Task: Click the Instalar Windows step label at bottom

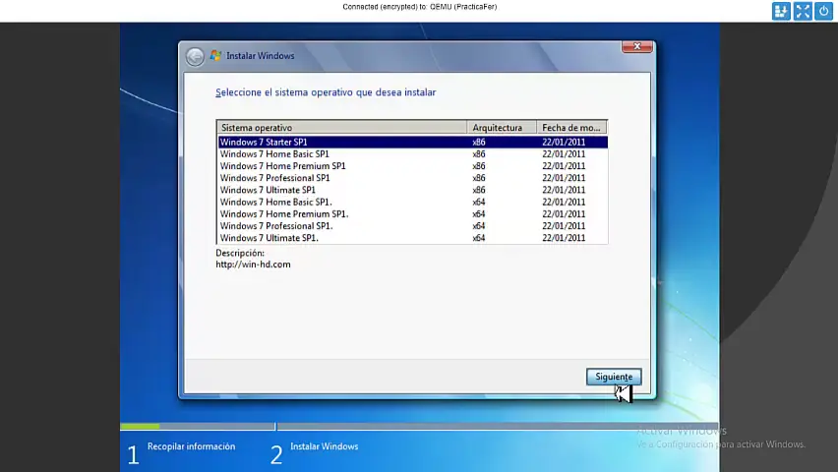Action: click(325, 446)
